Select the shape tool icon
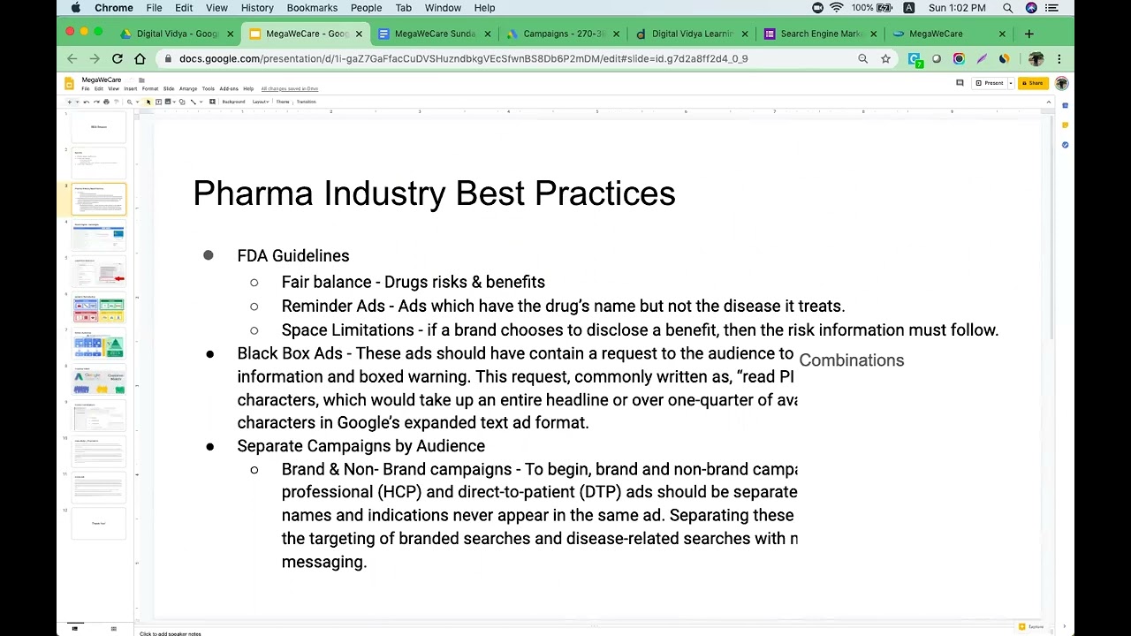1131x636 pixels. click(182, 102)
